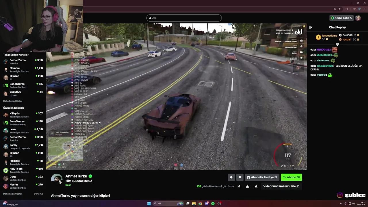Click the video player area

point(176,97)
